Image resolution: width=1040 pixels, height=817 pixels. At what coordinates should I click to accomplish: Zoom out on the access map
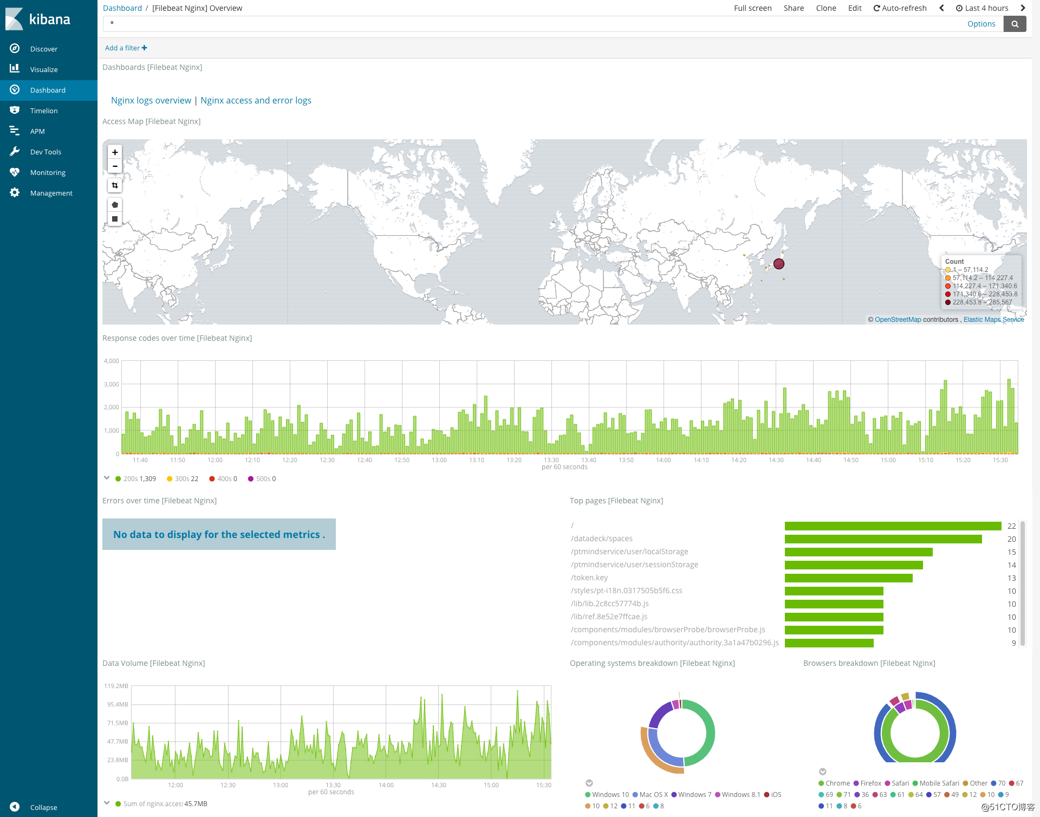(x=115, y=166)
